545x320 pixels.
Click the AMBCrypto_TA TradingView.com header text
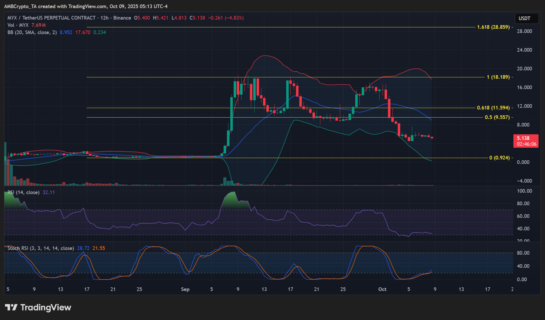click(x=85, y=6)
